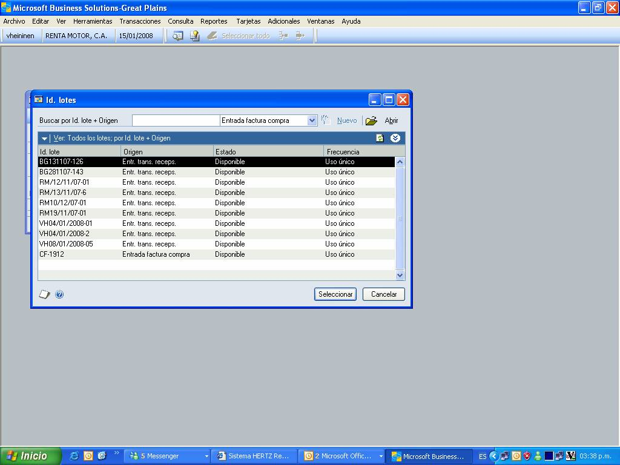Select lote VH08/01/2008-05

(x=216, y=244)
